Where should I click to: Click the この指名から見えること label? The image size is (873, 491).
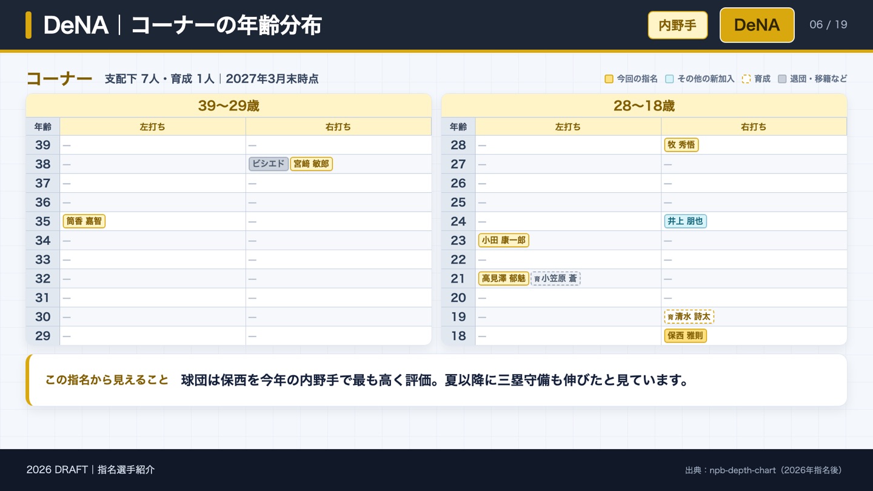[107, 380]
